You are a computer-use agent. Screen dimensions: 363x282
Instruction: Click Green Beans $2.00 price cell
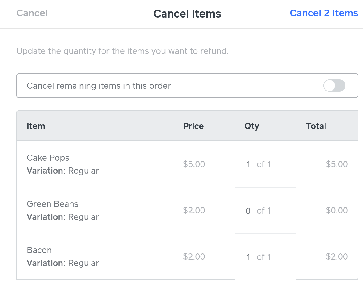(194, 211)
